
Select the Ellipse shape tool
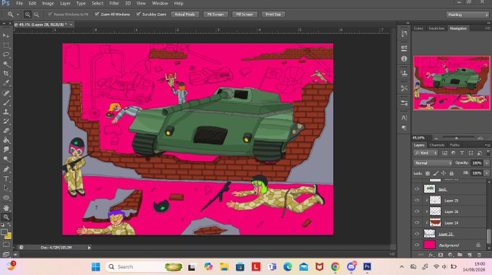[x=6, y=198]
